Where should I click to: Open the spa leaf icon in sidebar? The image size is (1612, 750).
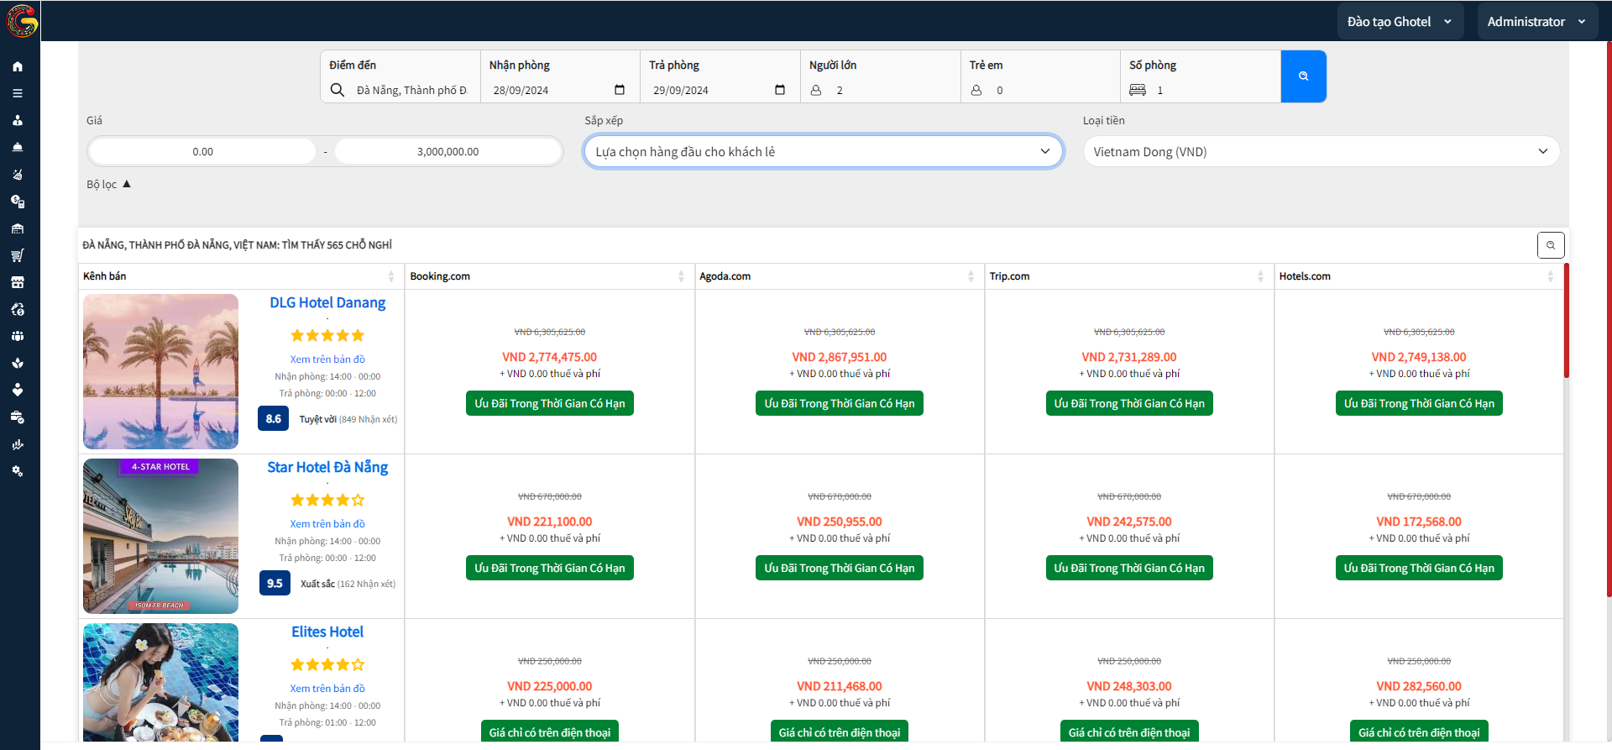(x=18, y=363)
